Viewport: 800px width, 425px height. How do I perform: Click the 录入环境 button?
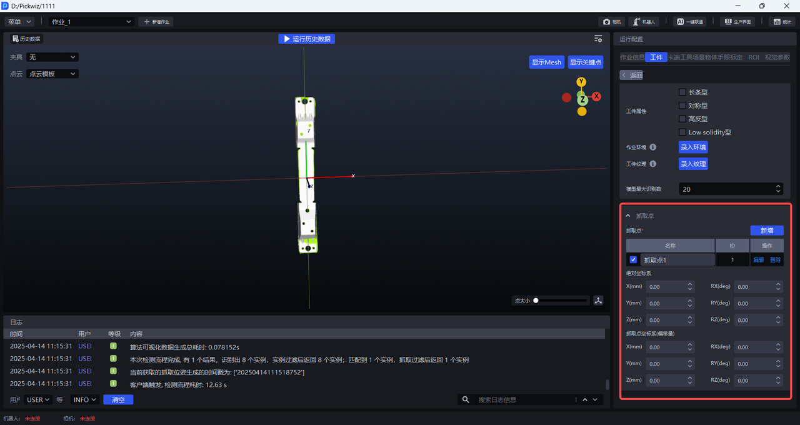click(x=693, y=147)
